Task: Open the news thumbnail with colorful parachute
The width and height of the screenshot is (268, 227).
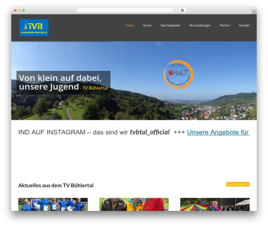Action: click(215, 204)
